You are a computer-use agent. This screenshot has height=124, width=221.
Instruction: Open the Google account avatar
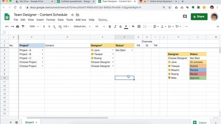point(214,17)
